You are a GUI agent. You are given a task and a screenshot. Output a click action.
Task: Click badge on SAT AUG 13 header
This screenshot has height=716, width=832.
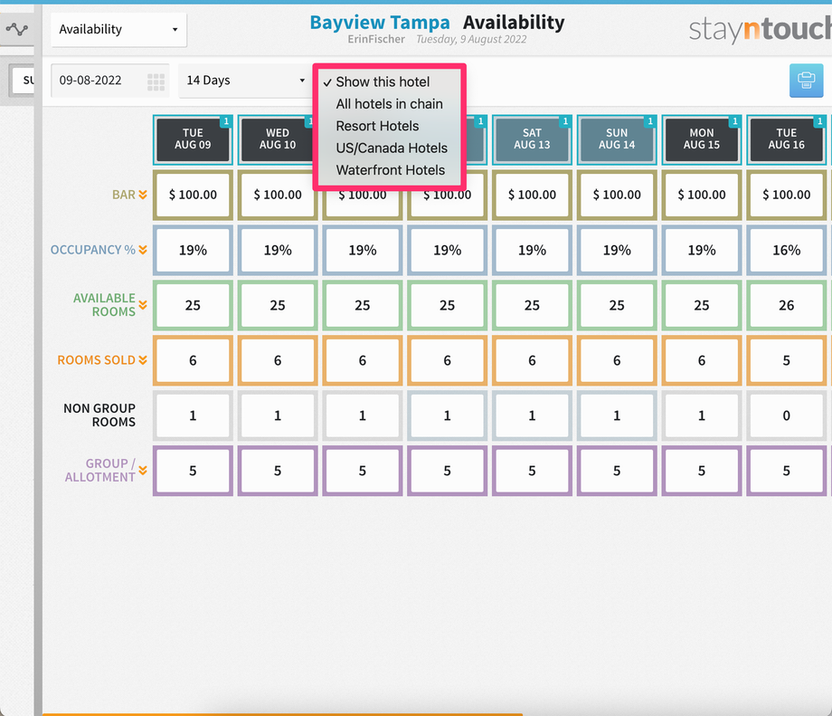[x=565, y=121]
